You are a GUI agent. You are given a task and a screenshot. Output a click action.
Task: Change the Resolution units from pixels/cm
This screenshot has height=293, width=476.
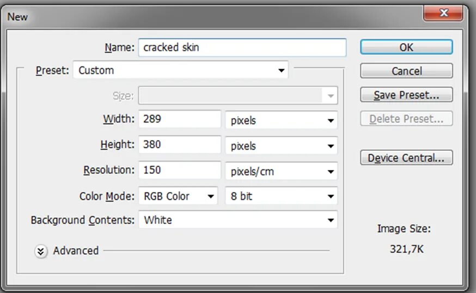(282, 172)
